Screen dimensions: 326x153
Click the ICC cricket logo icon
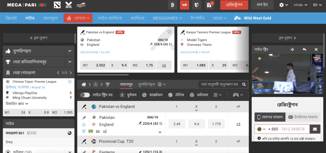pos(69,5)
